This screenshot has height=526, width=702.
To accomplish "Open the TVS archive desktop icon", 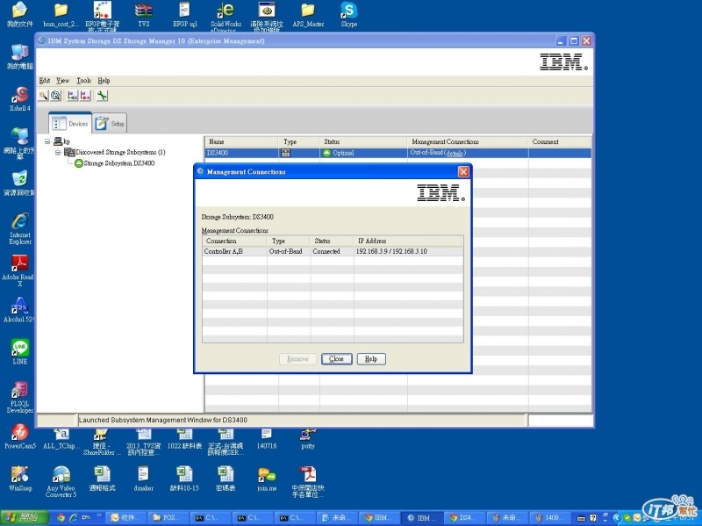I will (144, 15).
